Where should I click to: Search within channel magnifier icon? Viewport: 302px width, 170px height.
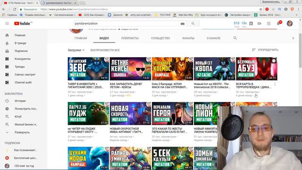(x=235, y=38)
